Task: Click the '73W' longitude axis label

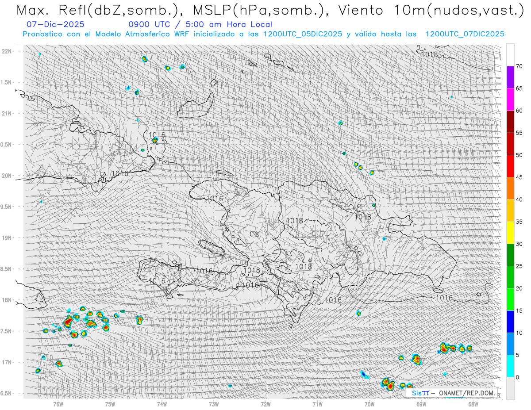Action: 214,403
